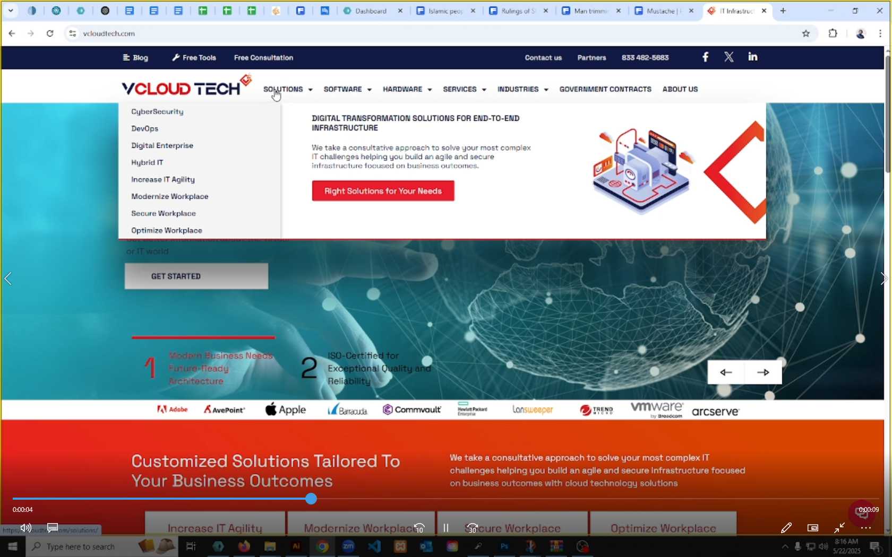892x557 pixels.
Task: Click the white left-arrow carousel button
Action: (x=726, y=372)
